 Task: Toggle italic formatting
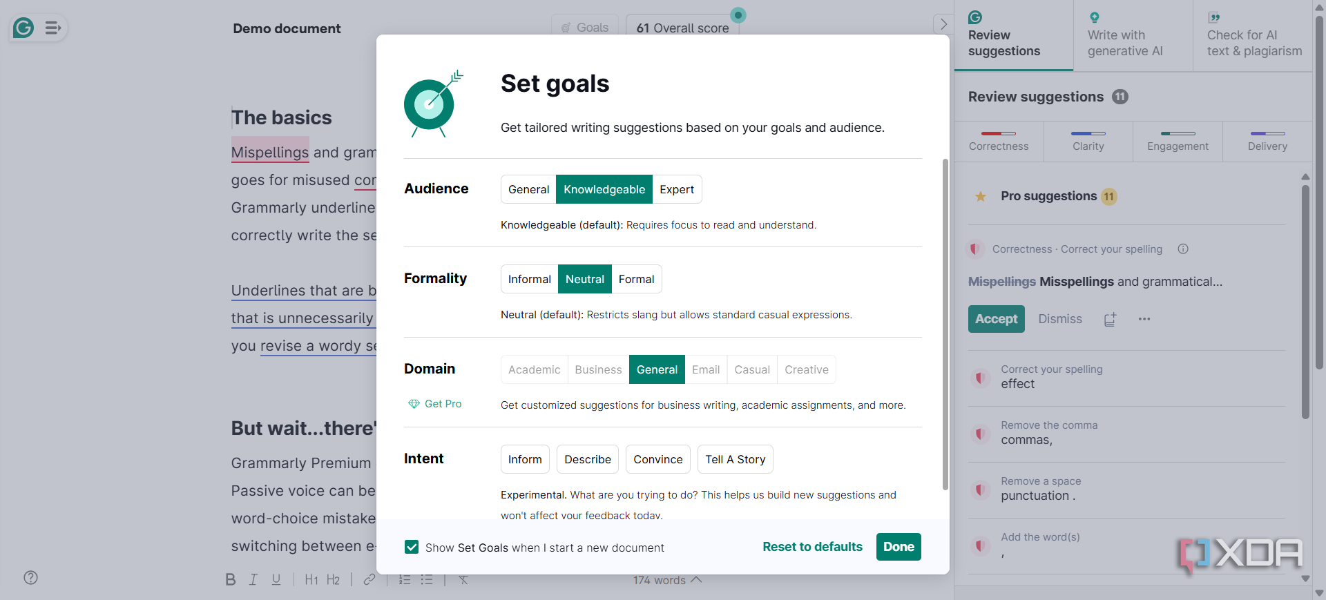point(253,579)
